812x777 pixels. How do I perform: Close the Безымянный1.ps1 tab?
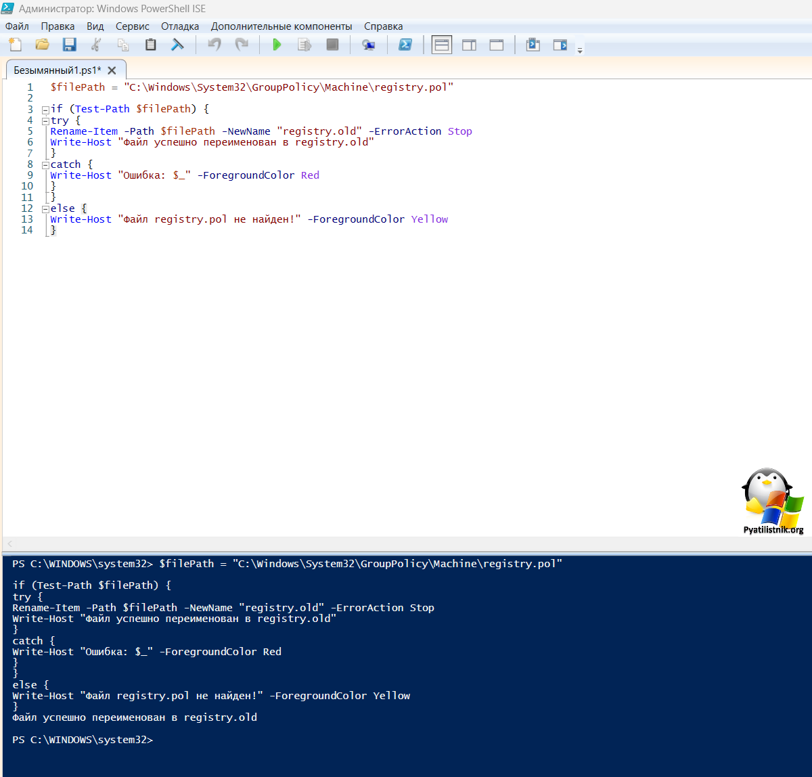click(112, 70)
